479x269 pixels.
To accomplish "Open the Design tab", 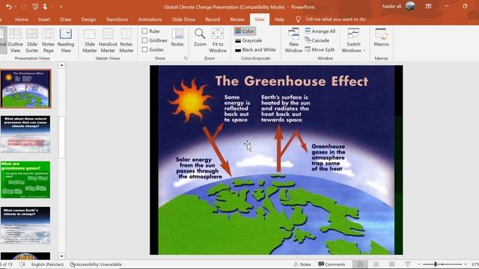I will [88, 19].
